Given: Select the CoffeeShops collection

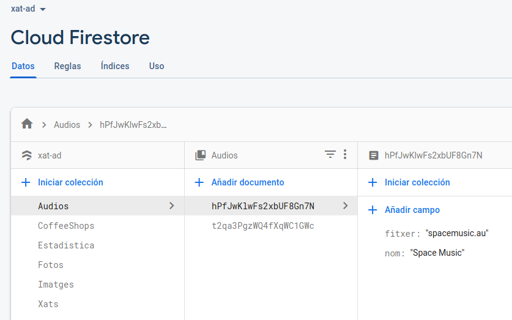Looking at the screenshot, I should click(66, 226).
